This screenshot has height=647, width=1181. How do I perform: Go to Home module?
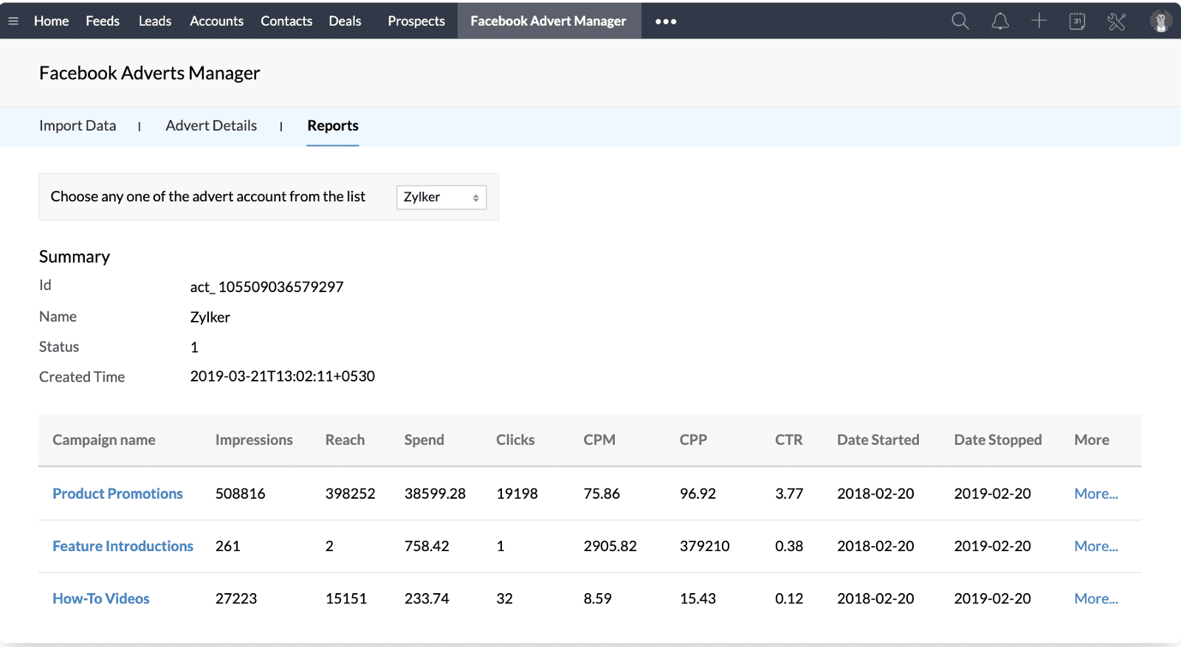pos(51,21)
